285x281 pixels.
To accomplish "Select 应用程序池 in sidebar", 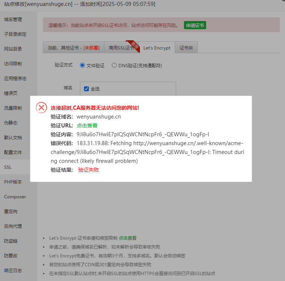I will (15, 79).
